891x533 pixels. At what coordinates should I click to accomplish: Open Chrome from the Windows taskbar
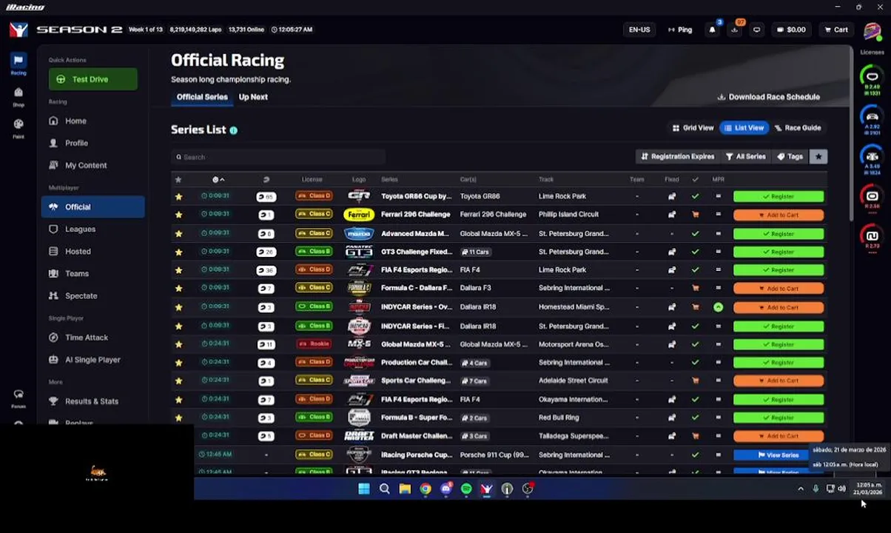[x=426, y=489]
